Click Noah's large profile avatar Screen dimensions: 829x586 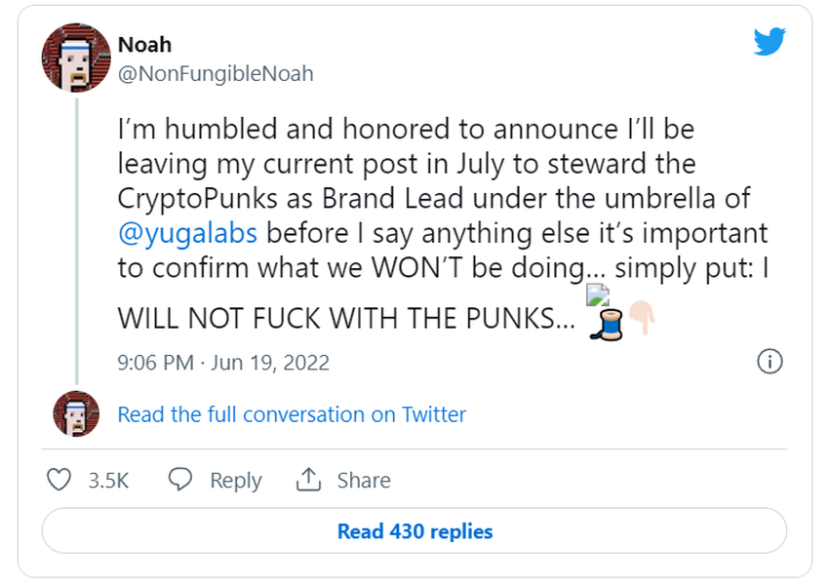click(76, 59)
